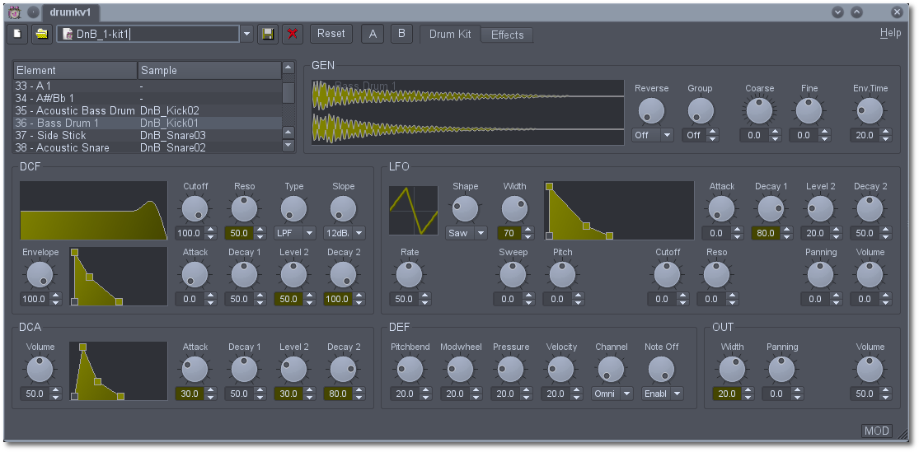Click the new preset icon
Viewport: 919px width, 452px height.
tap(16, 34)
